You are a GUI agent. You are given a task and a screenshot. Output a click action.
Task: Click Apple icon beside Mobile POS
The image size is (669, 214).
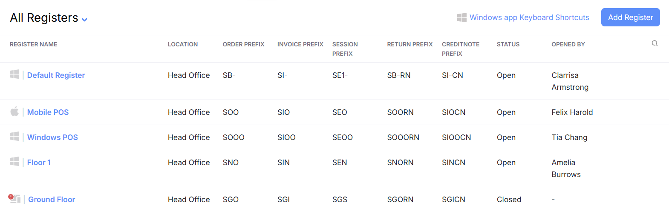14,111
